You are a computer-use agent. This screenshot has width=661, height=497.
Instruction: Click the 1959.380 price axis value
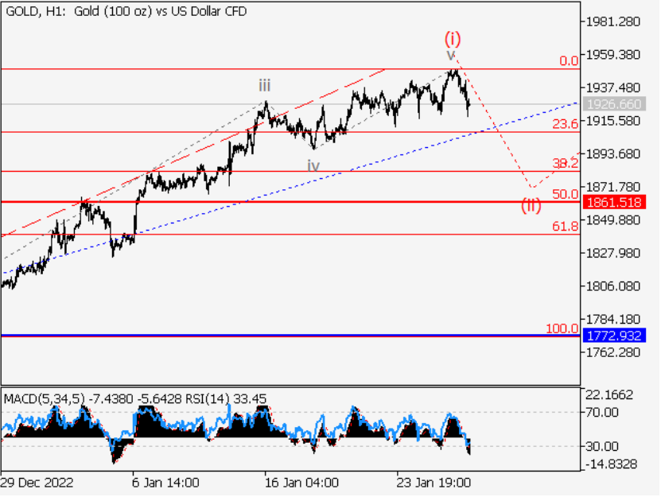point(613,55)
